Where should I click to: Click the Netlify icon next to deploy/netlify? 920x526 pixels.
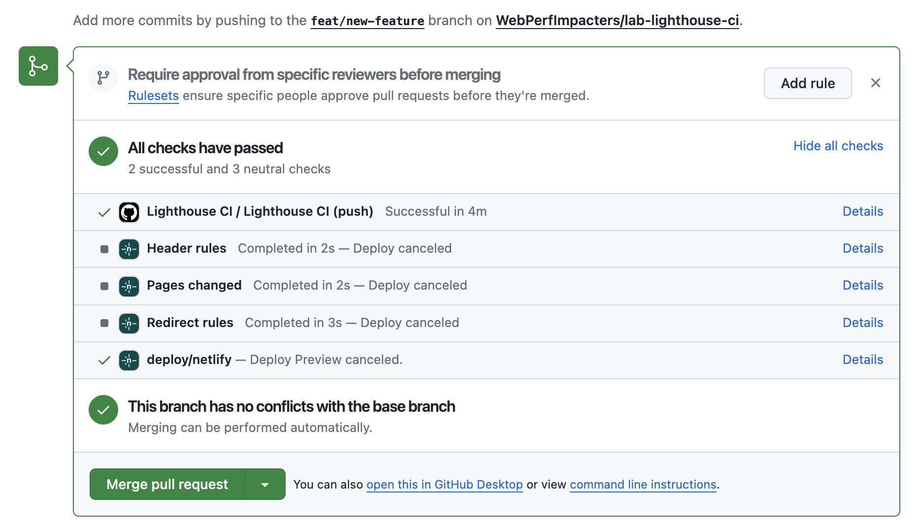point(129,361)
